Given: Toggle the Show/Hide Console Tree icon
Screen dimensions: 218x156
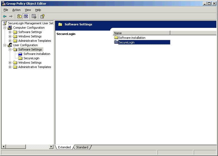Looking at the screenshot, I should pos(26,16).
